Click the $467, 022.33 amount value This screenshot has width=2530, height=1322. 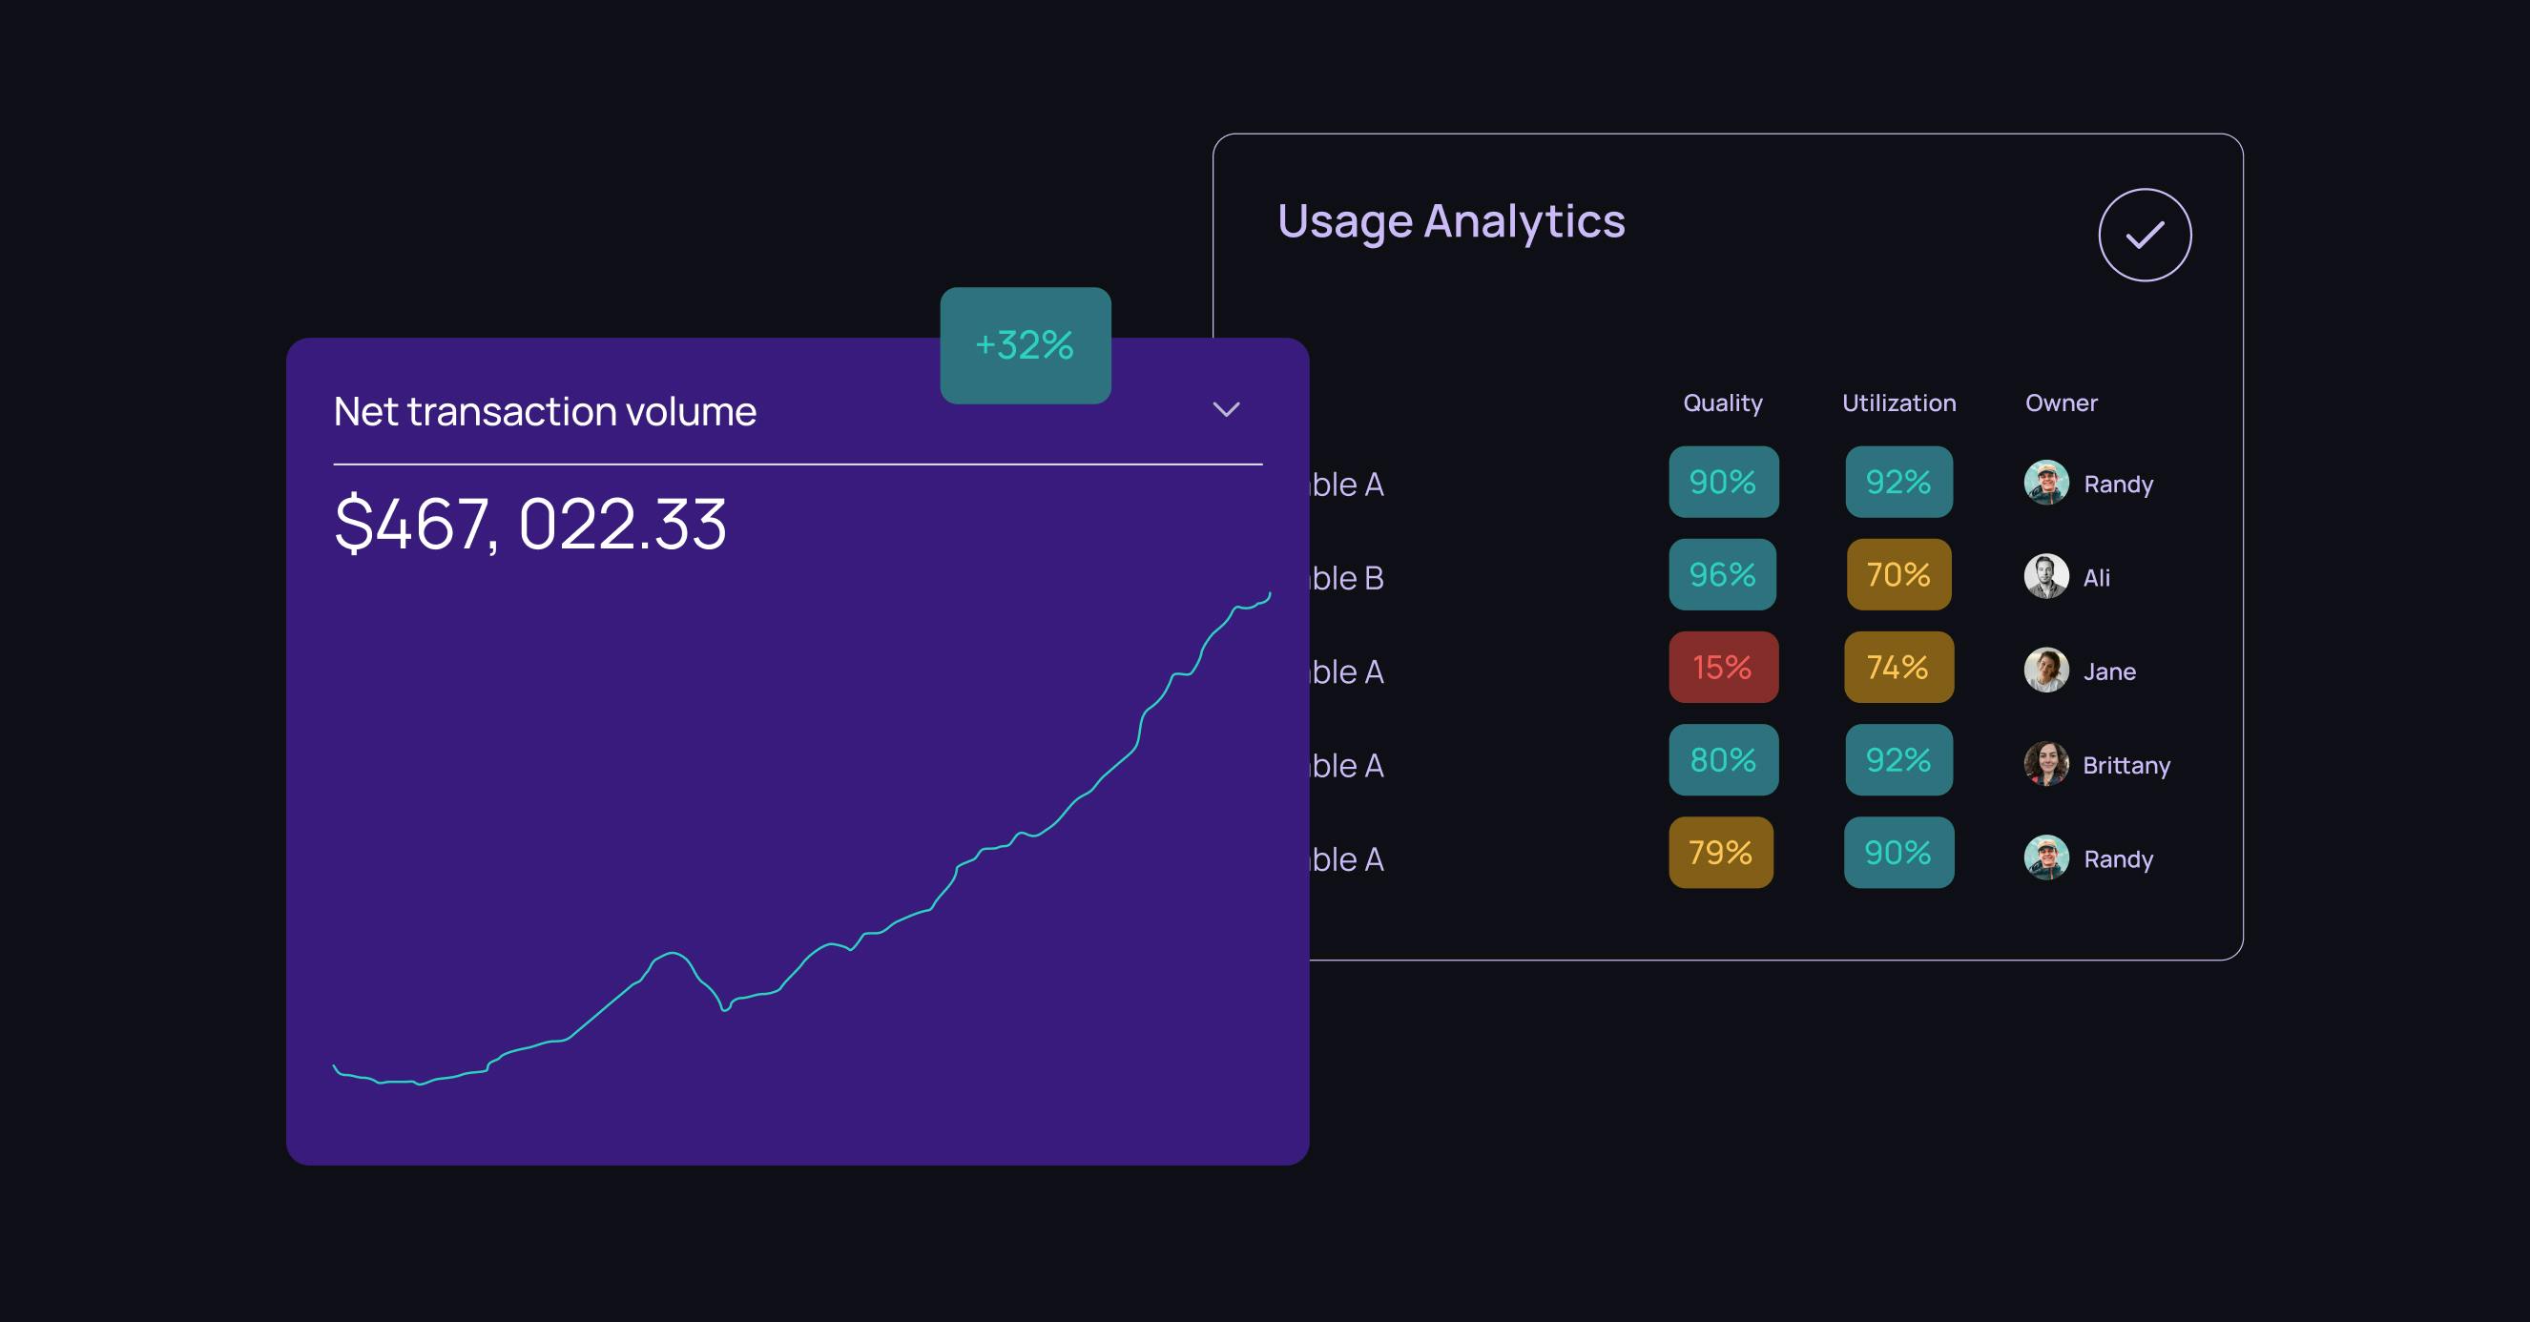pyautogui.click(x=530, y=525)
